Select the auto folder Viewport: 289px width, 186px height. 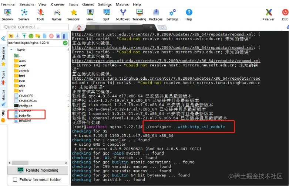tap(20, 61)
